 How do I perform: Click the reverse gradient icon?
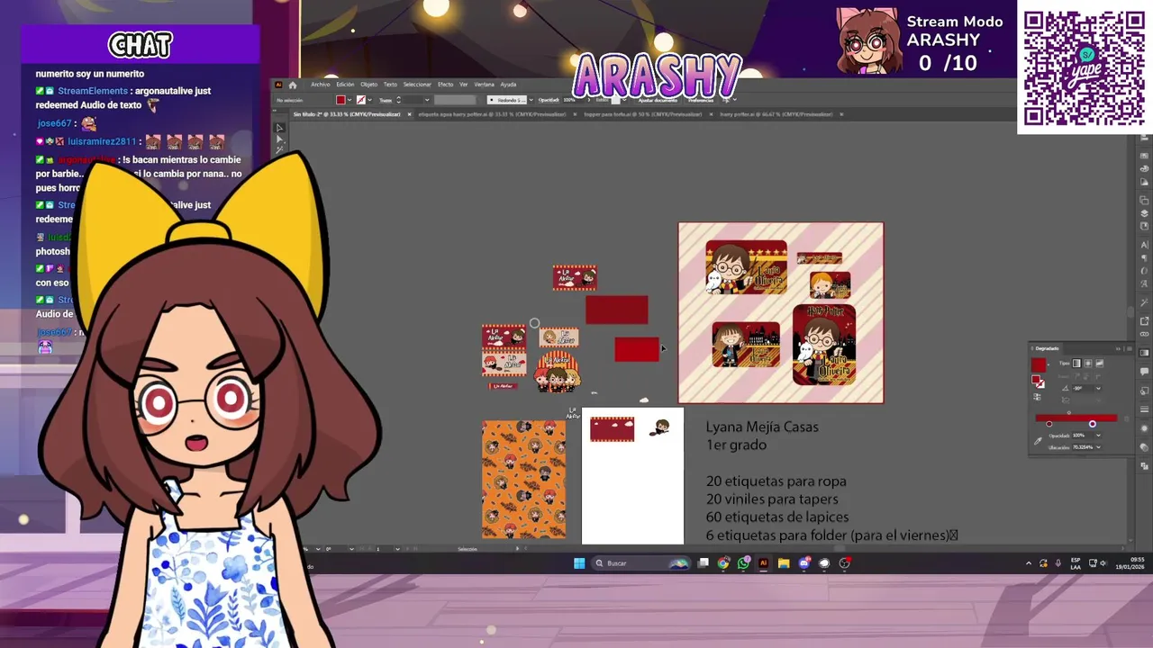click(1037, 397)
